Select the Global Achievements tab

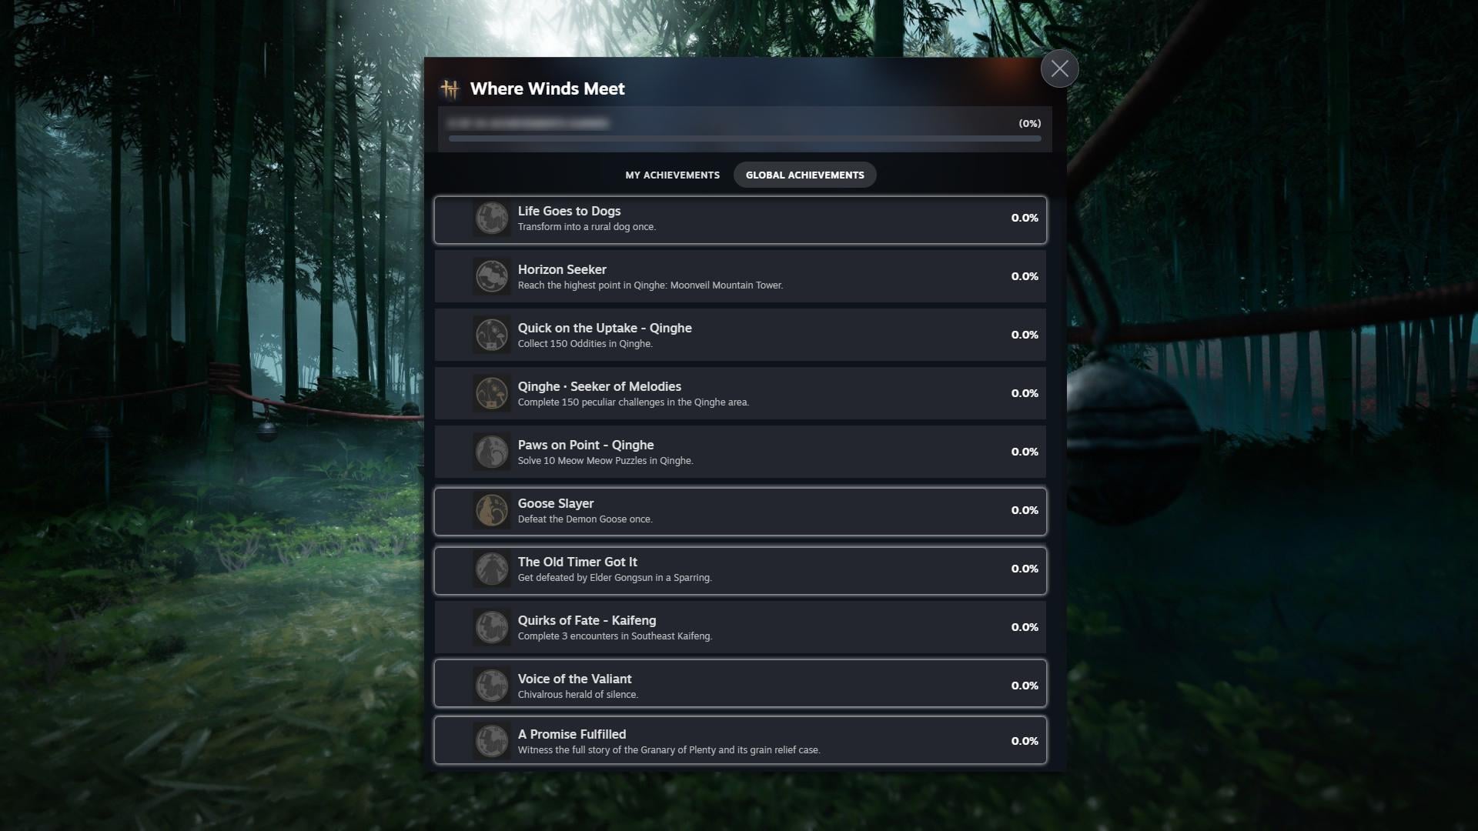804,175
